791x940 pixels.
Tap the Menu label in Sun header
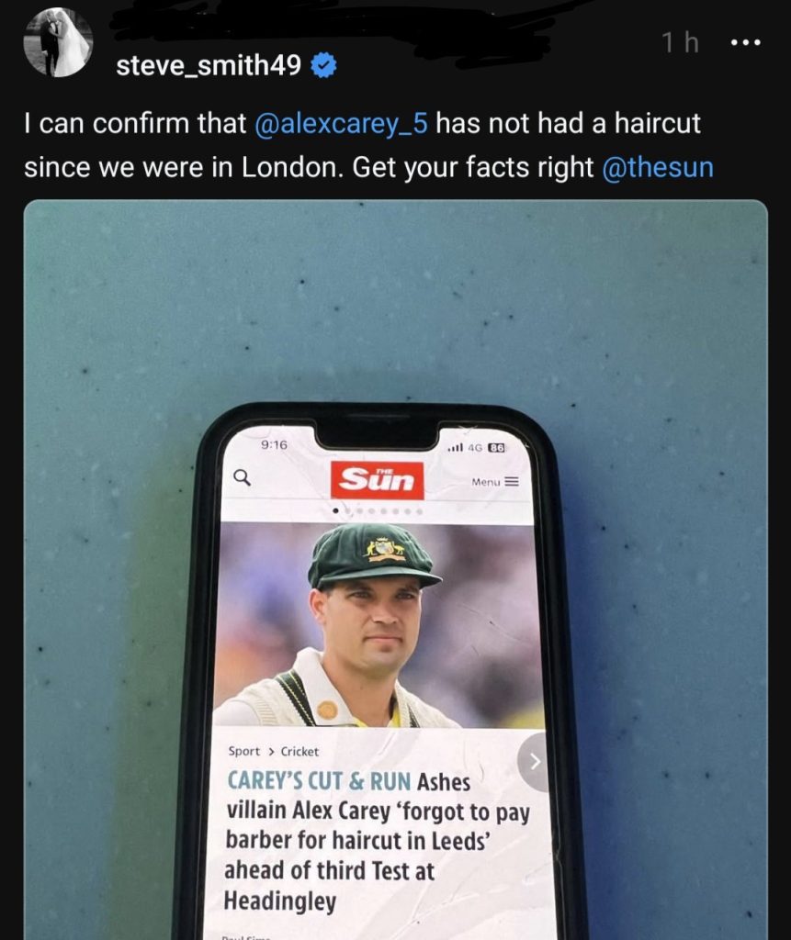coord(485,482)
